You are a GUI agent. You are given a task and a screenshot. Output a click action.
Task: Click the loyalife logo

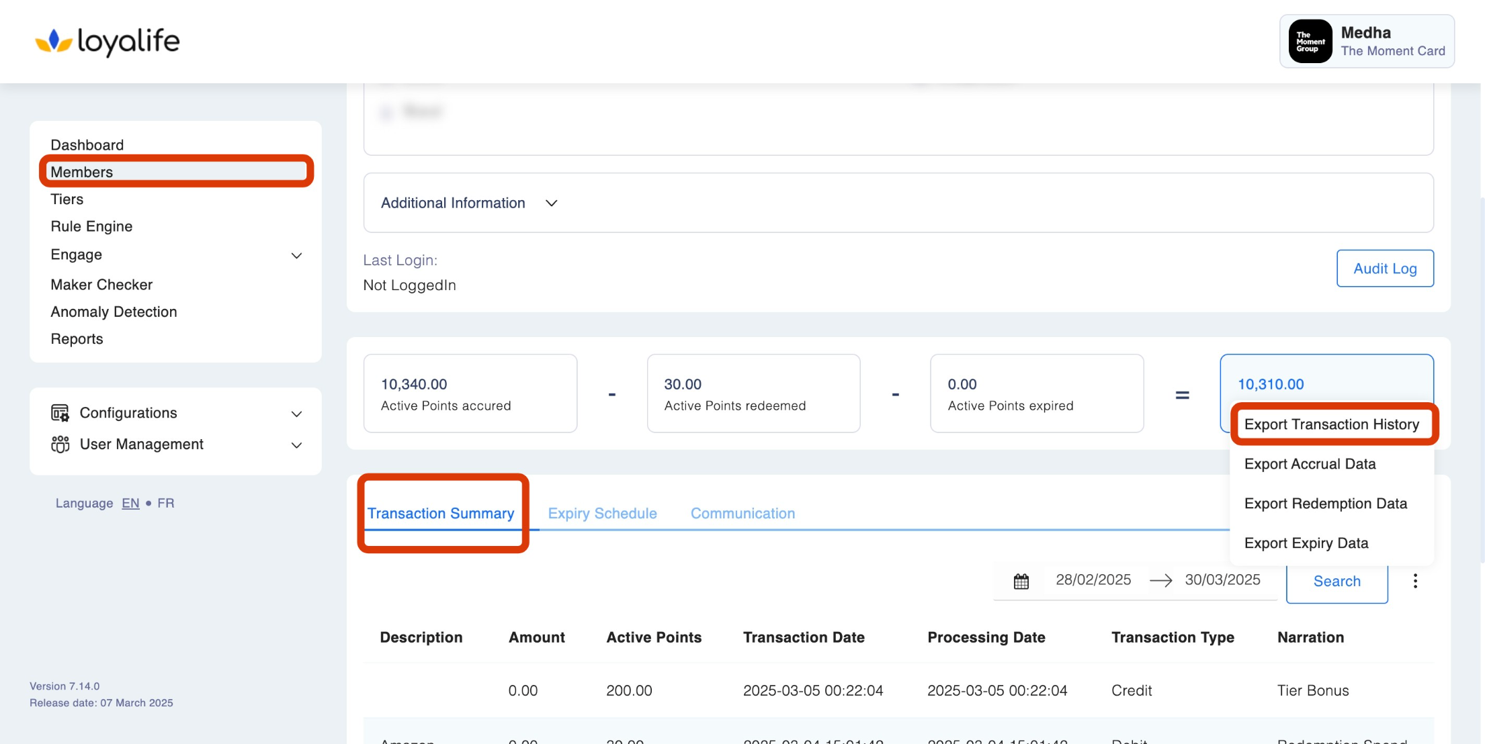pyautogui.click(x=108, y=42)
